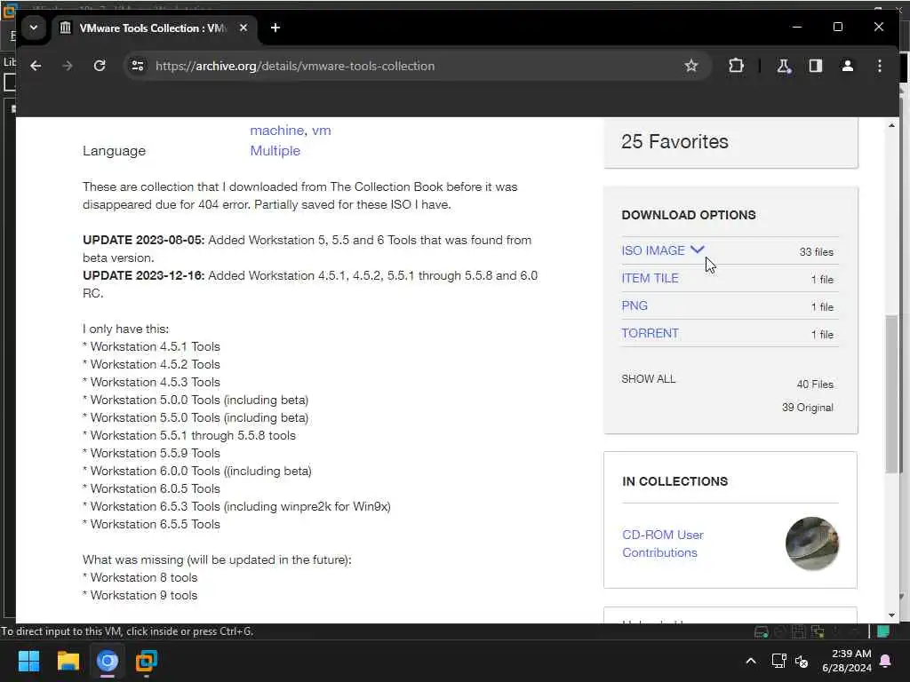Open the 'vm' topic link
Screen dimensions: 910x682
[322, 131]
